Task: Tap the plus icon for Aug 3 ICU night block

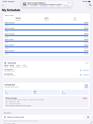Action: coord(81,75)
